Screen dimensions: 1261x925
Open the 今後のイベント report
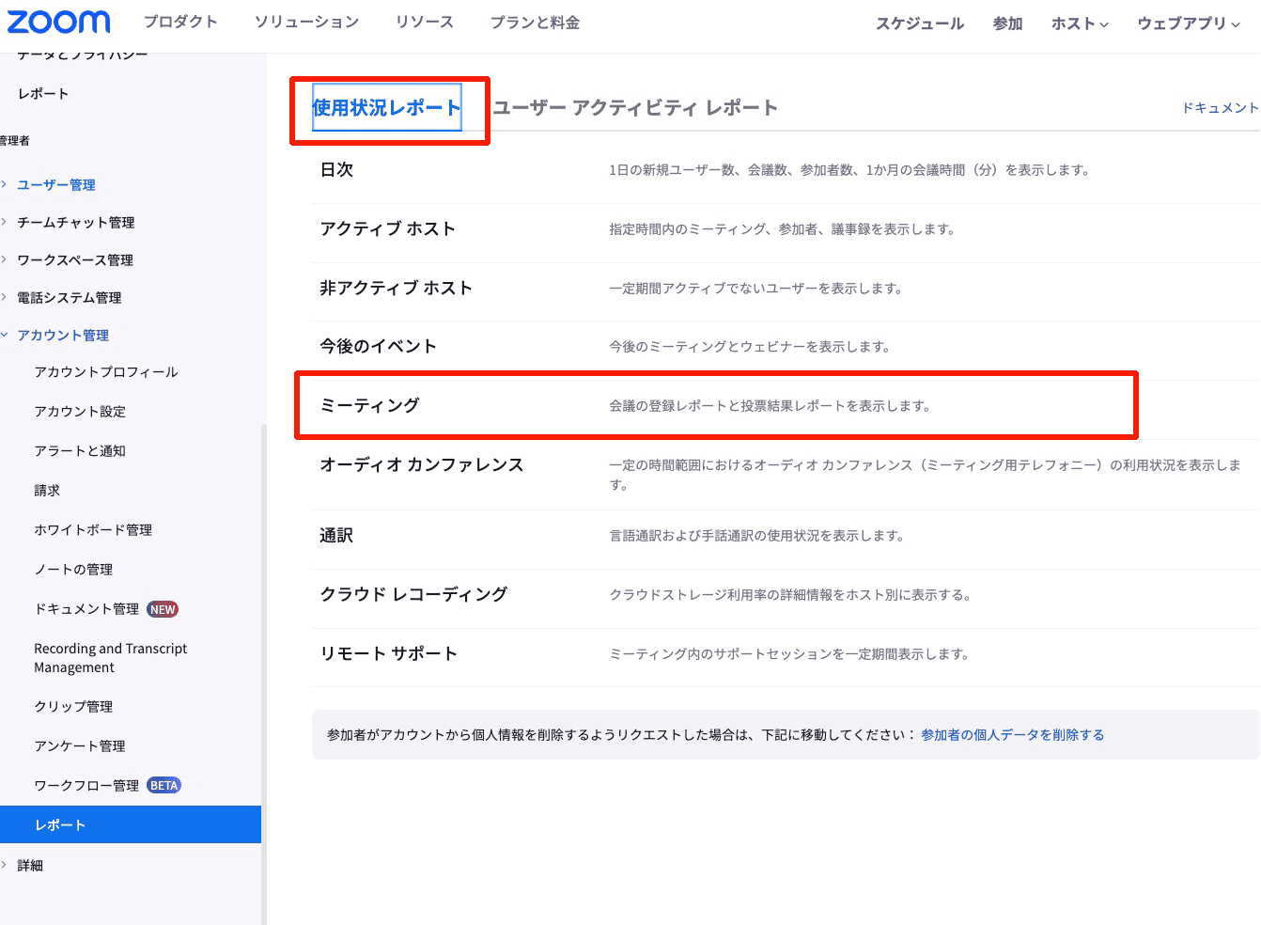pyautogui.click(x=378, y=346)
